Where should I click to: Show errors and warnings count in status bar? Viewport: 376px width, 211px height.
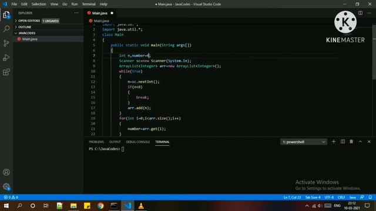(11, 197)
